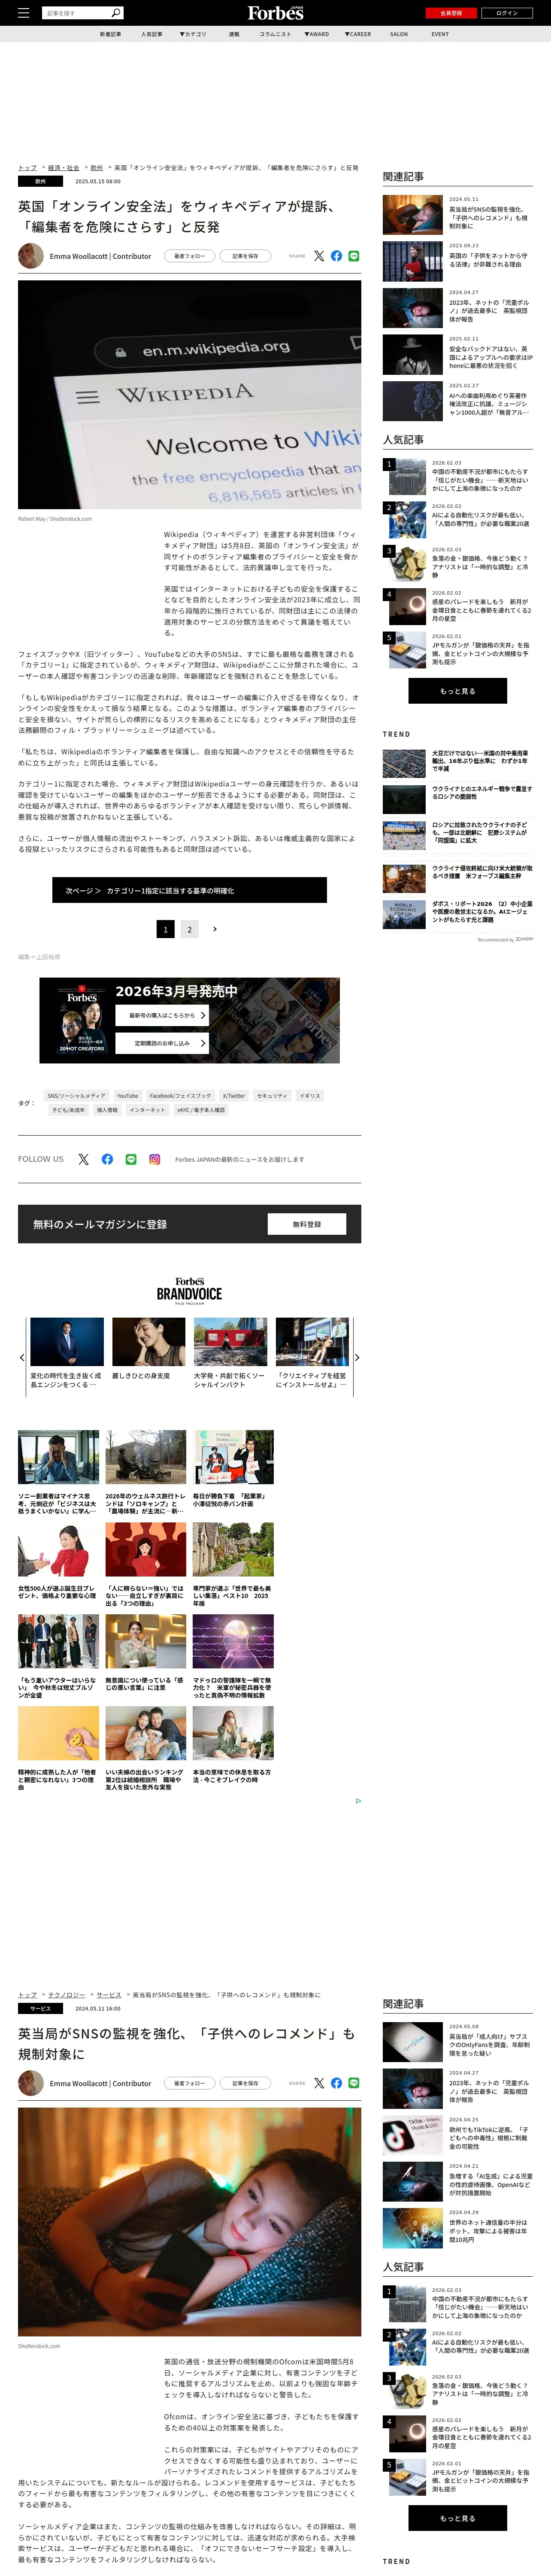Open 人気記事 in the navigation bar
The width and height of the screenshot is (551, 2576).
click(151, 34)
